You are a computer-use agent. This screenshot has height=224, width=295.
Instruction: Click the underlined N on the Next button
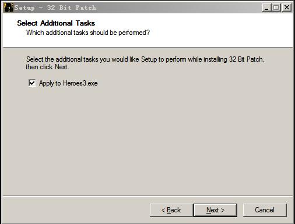(x=209, y=210)
